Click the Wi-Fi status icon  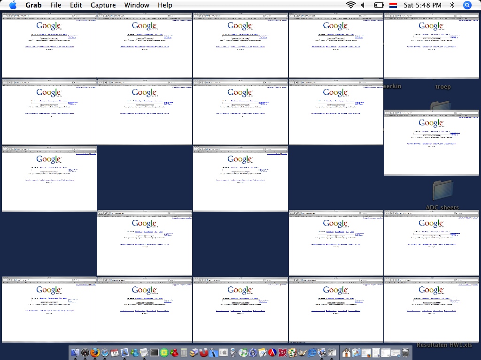click(x=350, y=5)
